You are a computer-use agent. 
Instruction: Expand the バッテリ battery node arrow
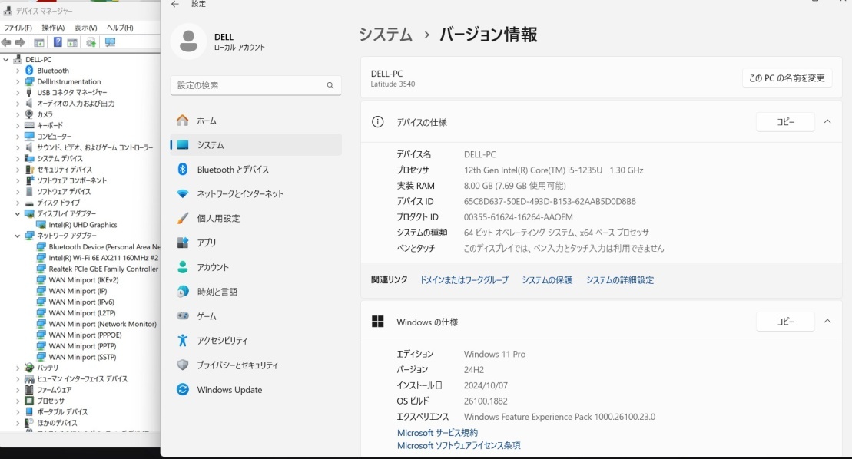pyautogui.click(x=18, y=368)
